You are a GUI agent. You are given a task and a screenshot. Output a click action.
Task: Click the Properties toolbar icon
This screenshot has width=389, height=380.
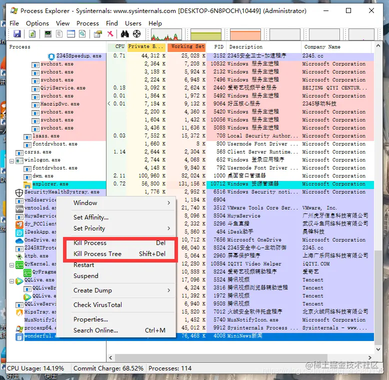98,33
